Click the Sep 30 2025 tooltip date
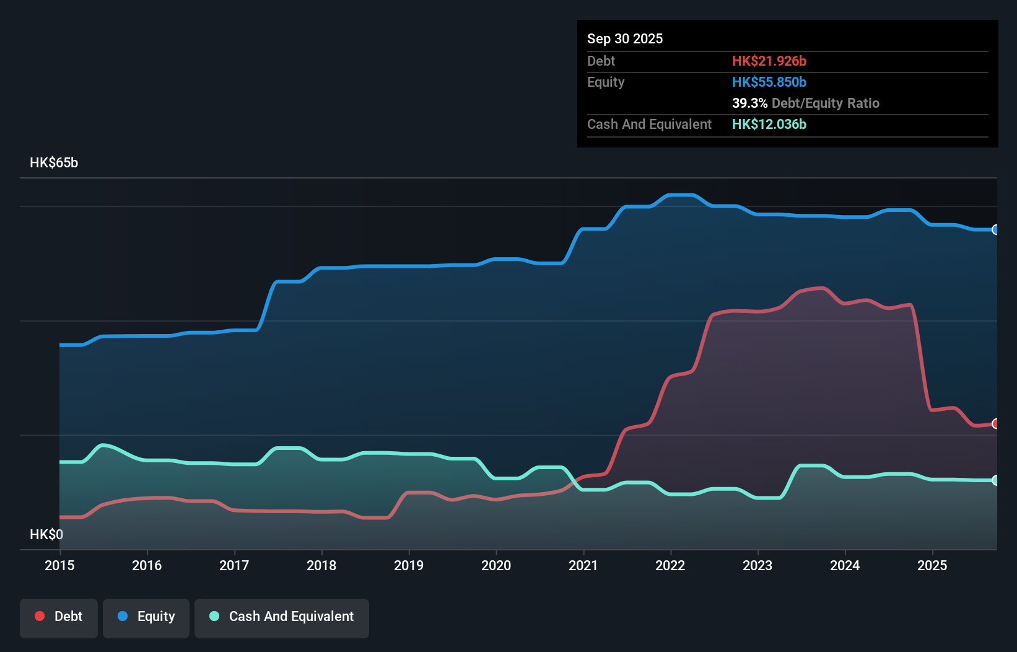This screenshot has height=652, width=1017. tap(625, 38)
